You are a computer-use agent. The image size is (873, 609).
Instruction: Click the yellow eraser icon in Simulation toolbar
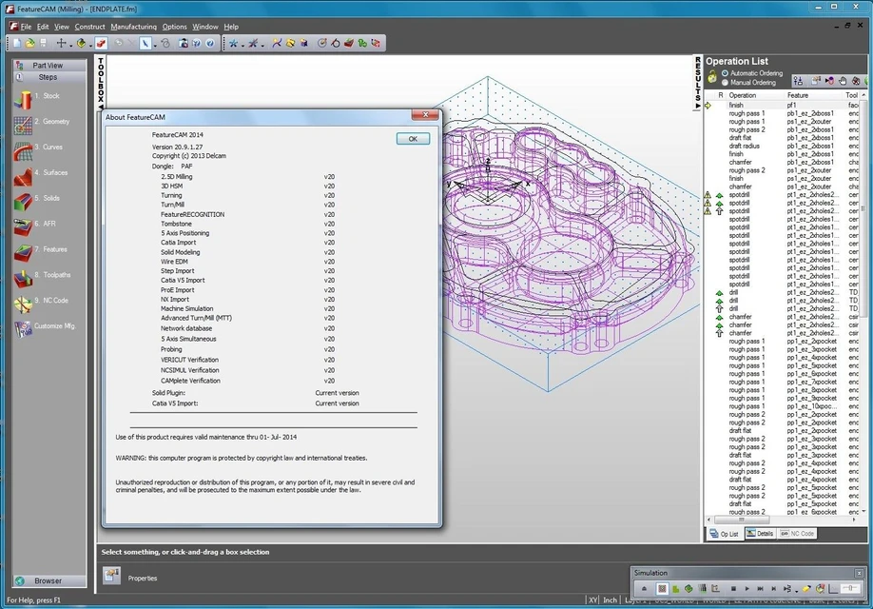[x=806, y=588]
